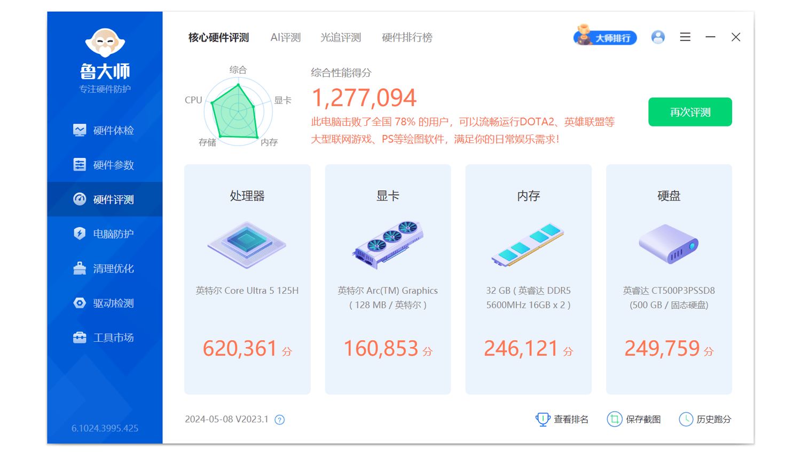Screen dimensions: 801x457
Task: Open the 硬件排行榜 tab
Action: click(x=407, y=37)
